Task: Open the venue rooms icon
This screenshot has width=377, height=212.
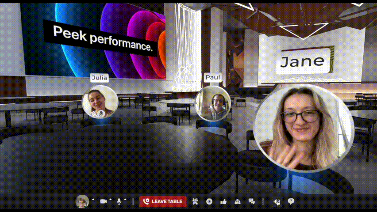Action: 238,201
